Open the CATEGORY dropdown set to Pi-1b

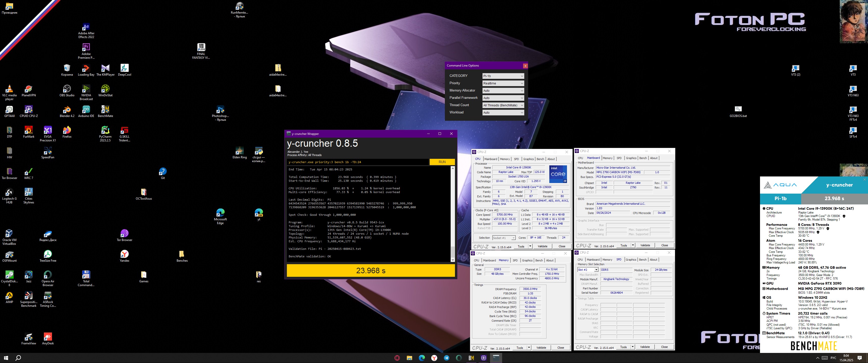point(503,76)
